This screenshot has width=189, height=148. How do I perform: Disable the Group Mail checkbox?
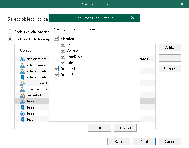pos(56,69)
